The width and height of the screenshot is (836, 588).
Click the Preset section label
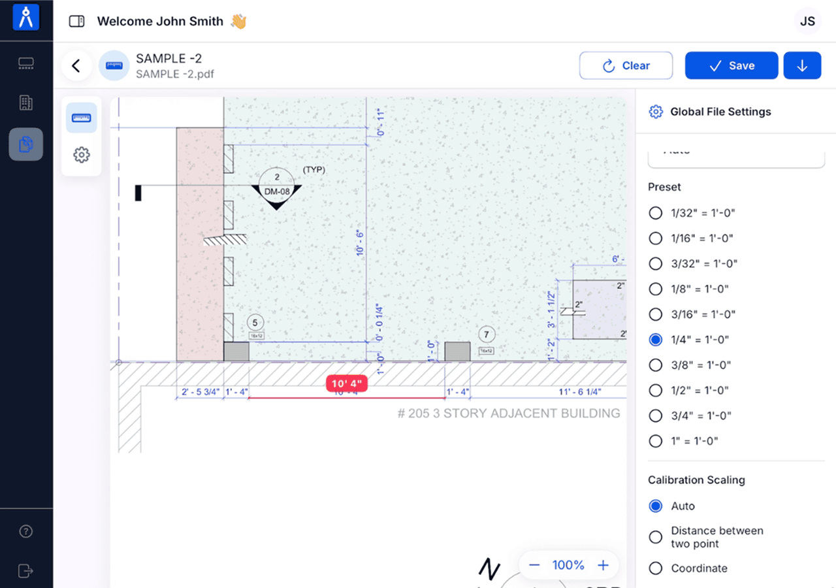coord(664,187)
